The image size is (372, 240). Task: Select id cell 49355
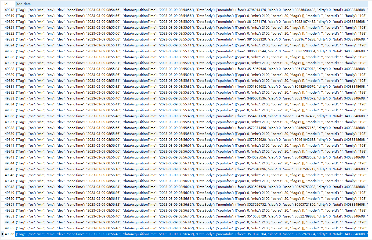pos(9,228)
